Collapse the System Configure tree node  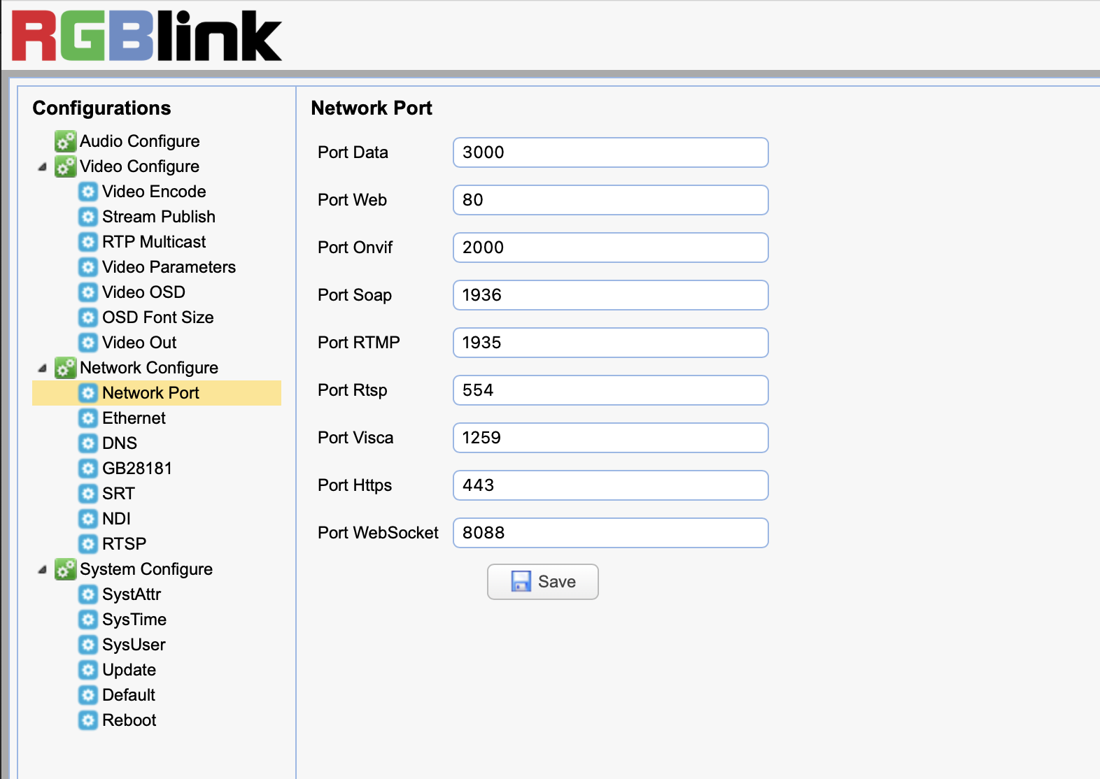coord(42,569)
